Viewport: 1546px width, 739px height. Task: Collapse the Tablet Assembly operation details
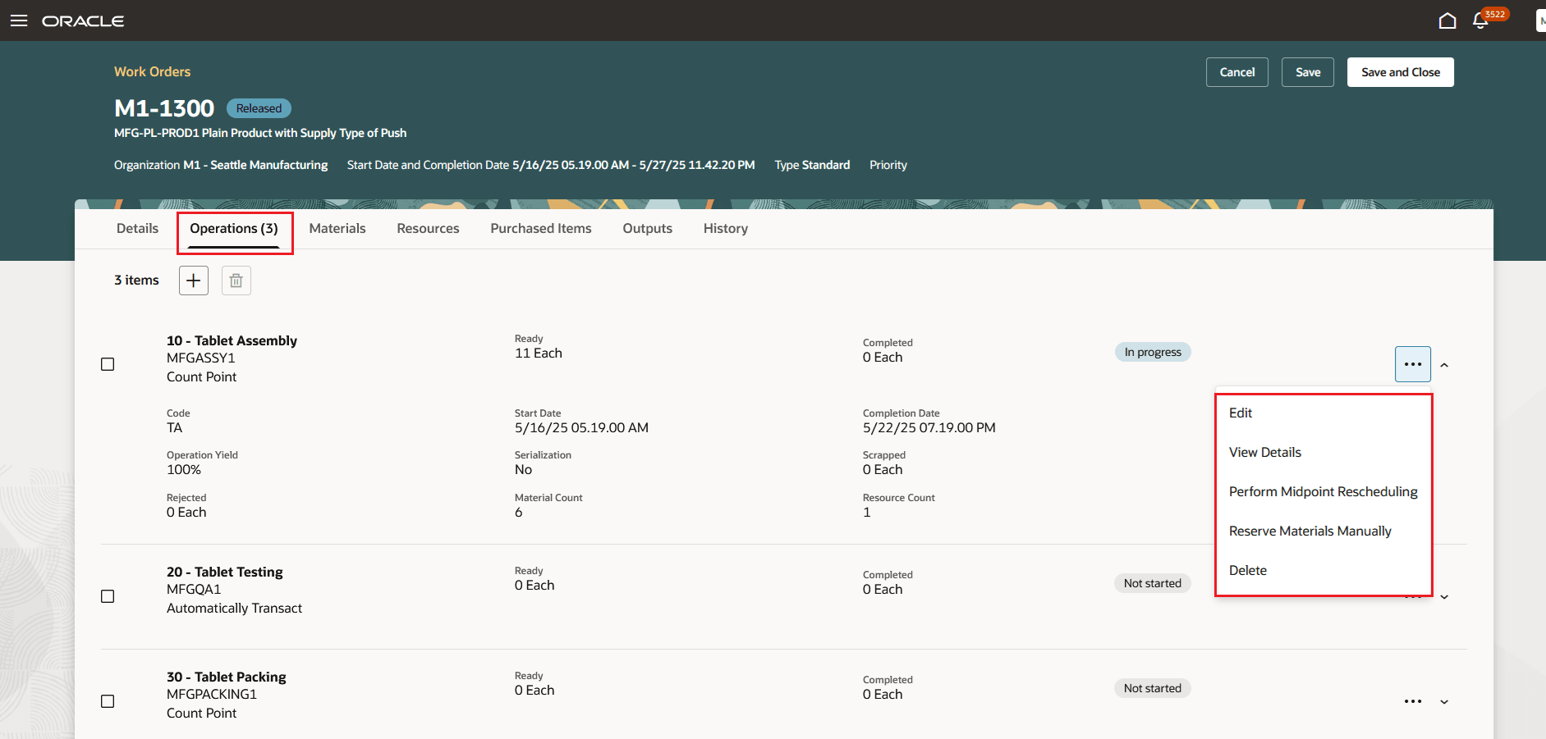(x=1444, y=365)
